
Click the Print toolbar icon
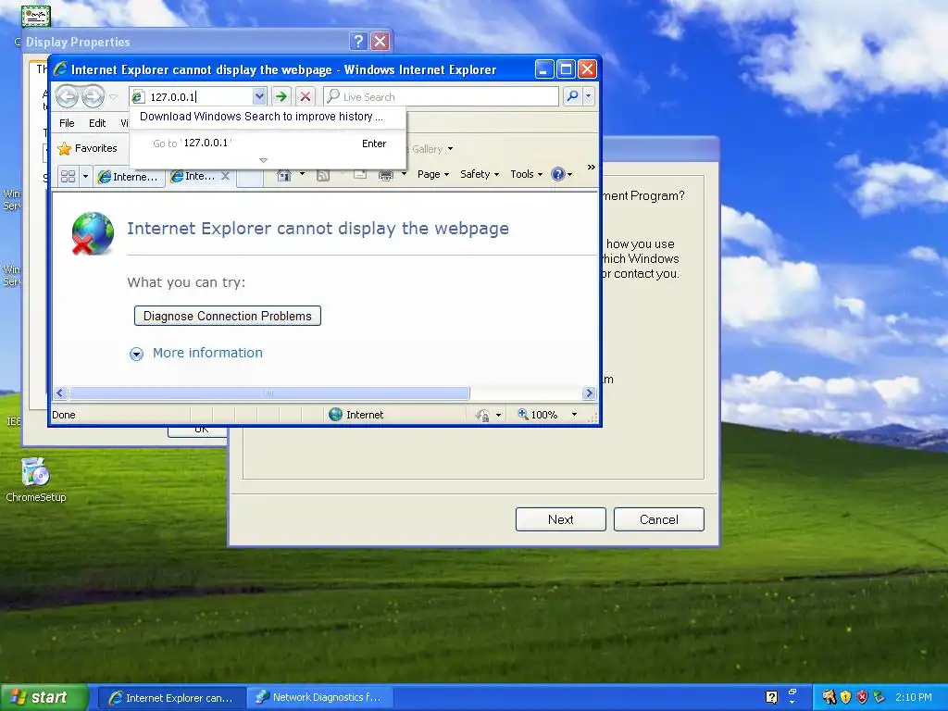click(x=386, y=175)
